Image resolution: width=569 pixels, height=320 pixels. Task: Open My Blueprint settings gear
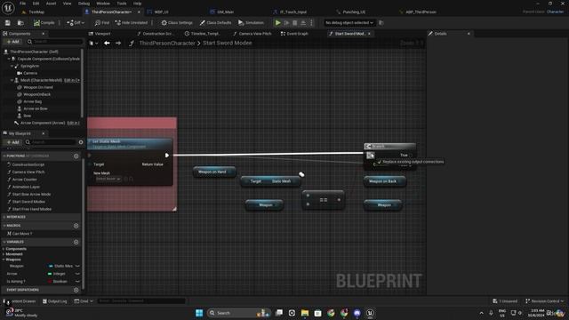[x=81, y=142]
